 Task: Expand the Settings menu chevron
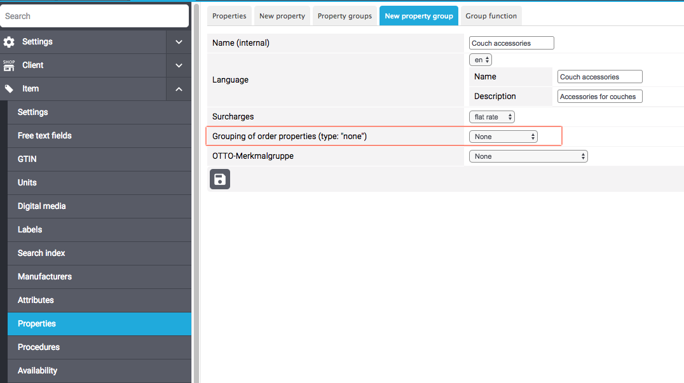[179, 42]
